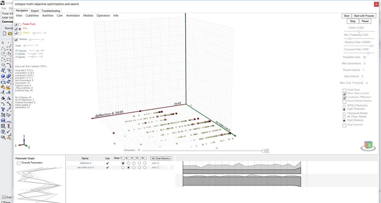This screenshot has width=381, height=203.
Task: Open the File menu in Rhino window
Action: tap(4, 8)
